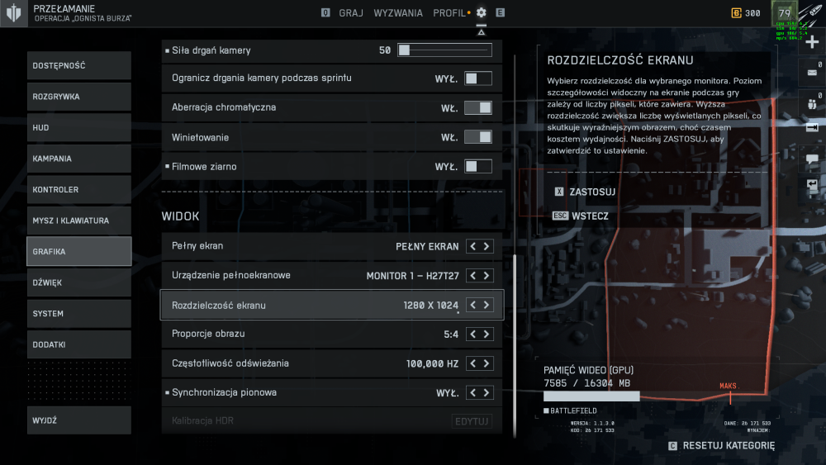The height and width of the screenshot is (465, 826).
Task: Raise Częstotliwość odświeżania with right arrow
Action: tap(487, 363)
